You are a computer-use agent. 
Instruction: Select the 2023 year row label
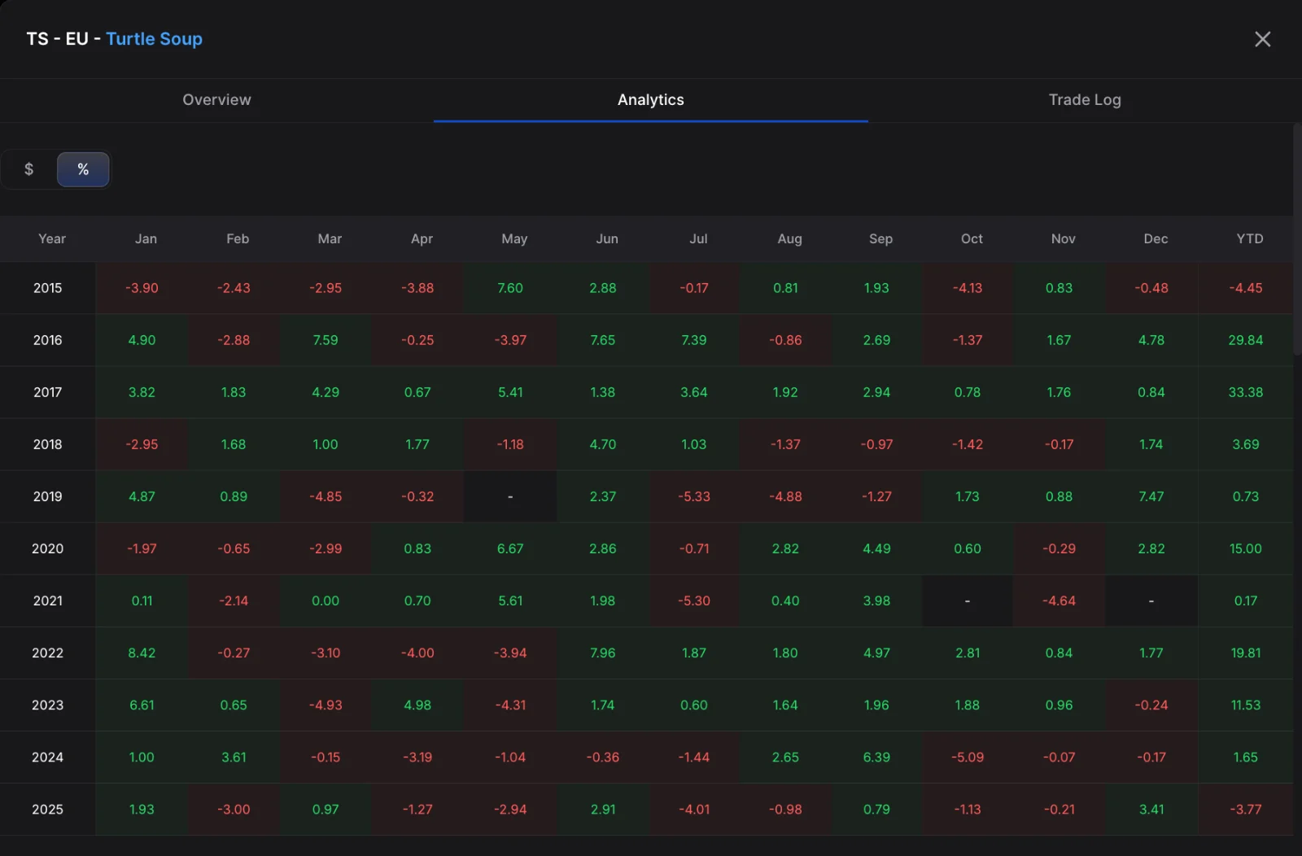coord(47,705)
